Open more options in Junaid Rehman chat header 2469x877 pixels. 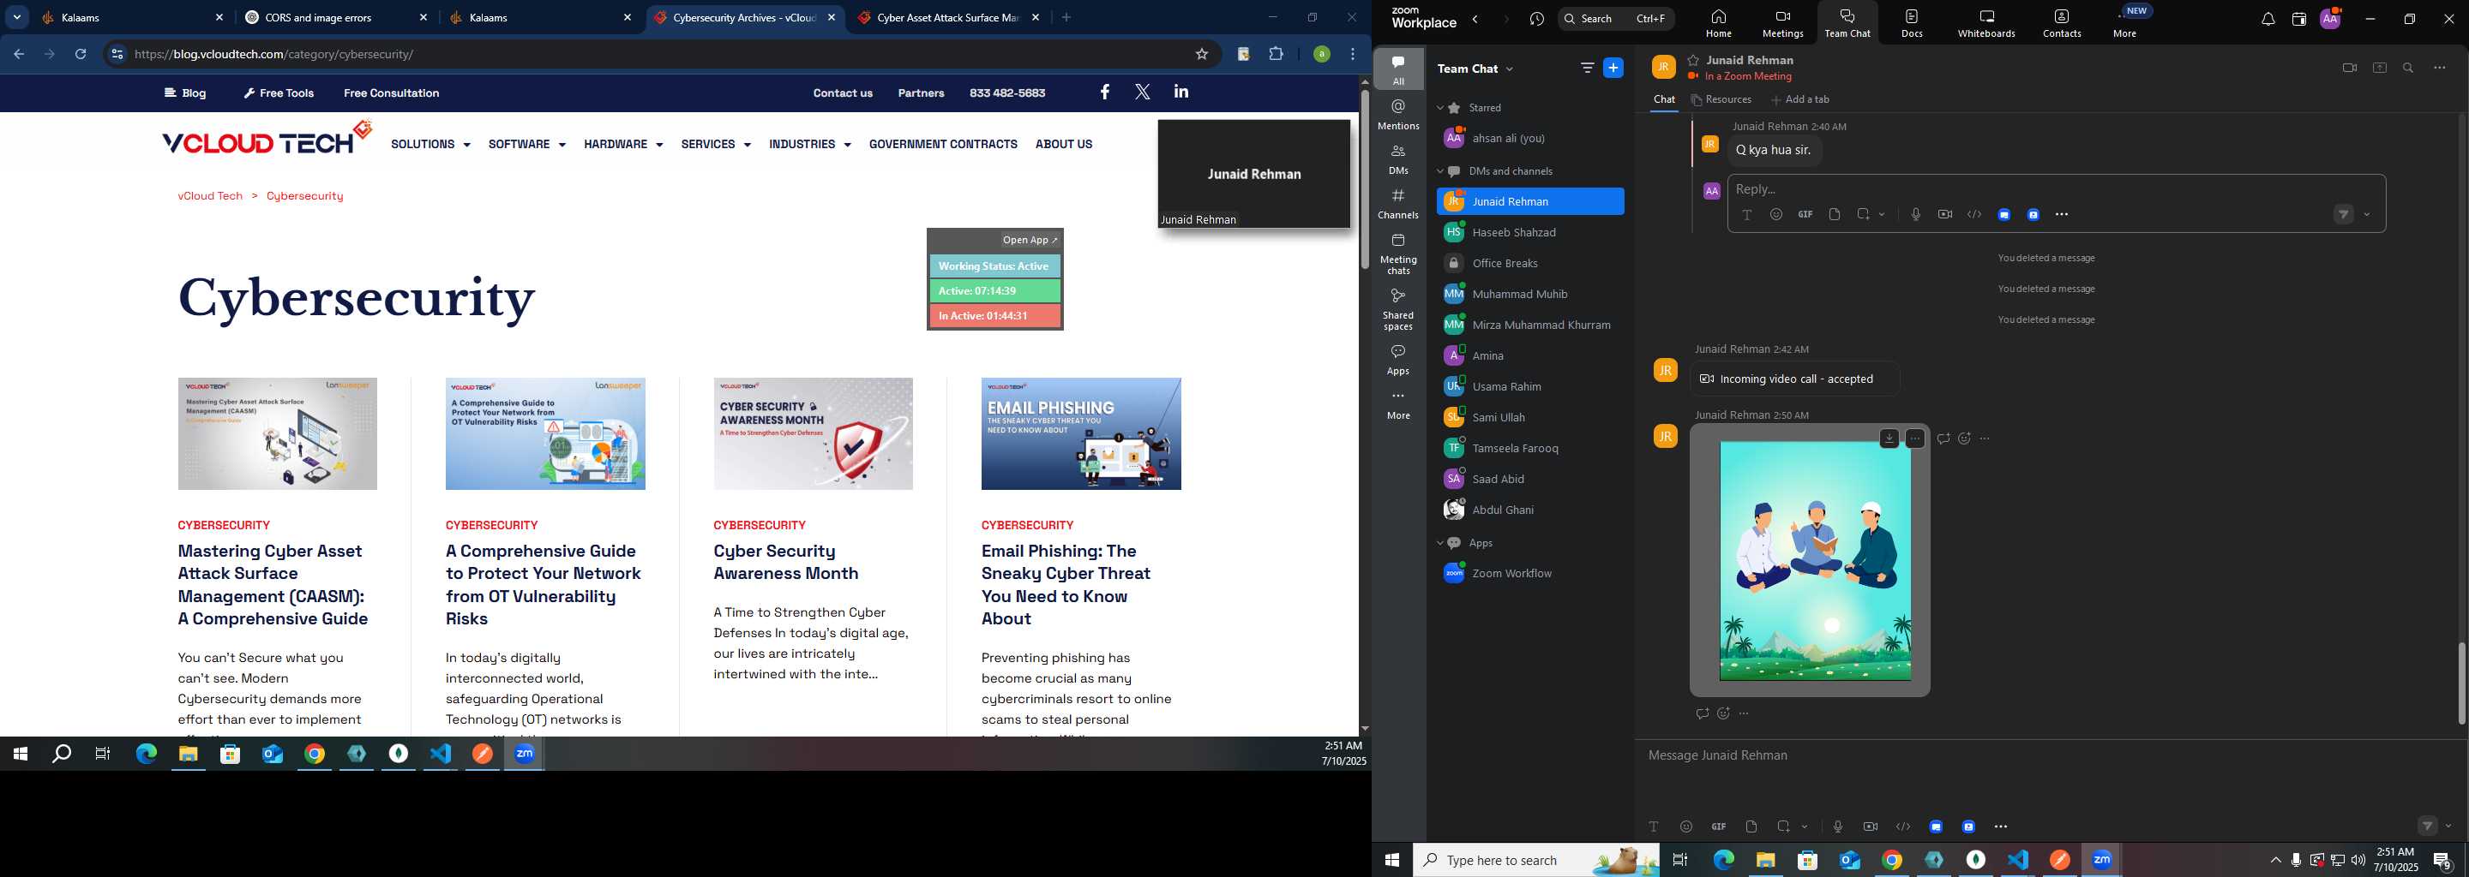coord(2439,68)
